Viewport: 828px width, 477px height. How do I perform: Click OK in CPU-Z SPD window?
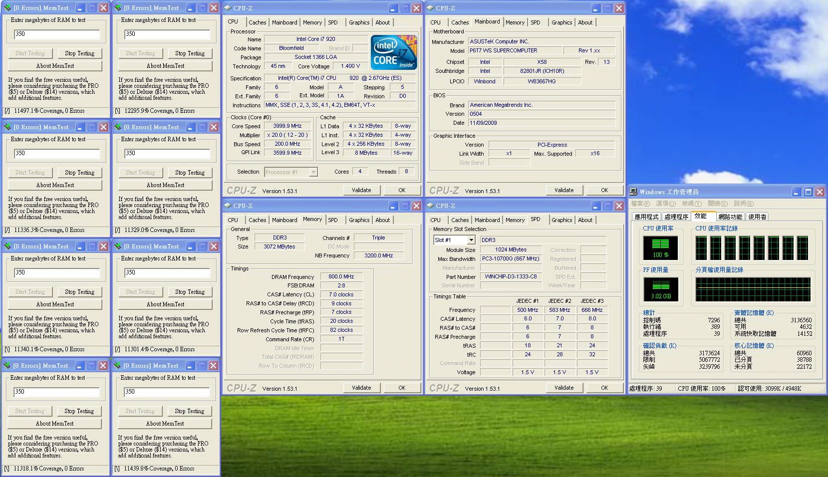(604, 388)
